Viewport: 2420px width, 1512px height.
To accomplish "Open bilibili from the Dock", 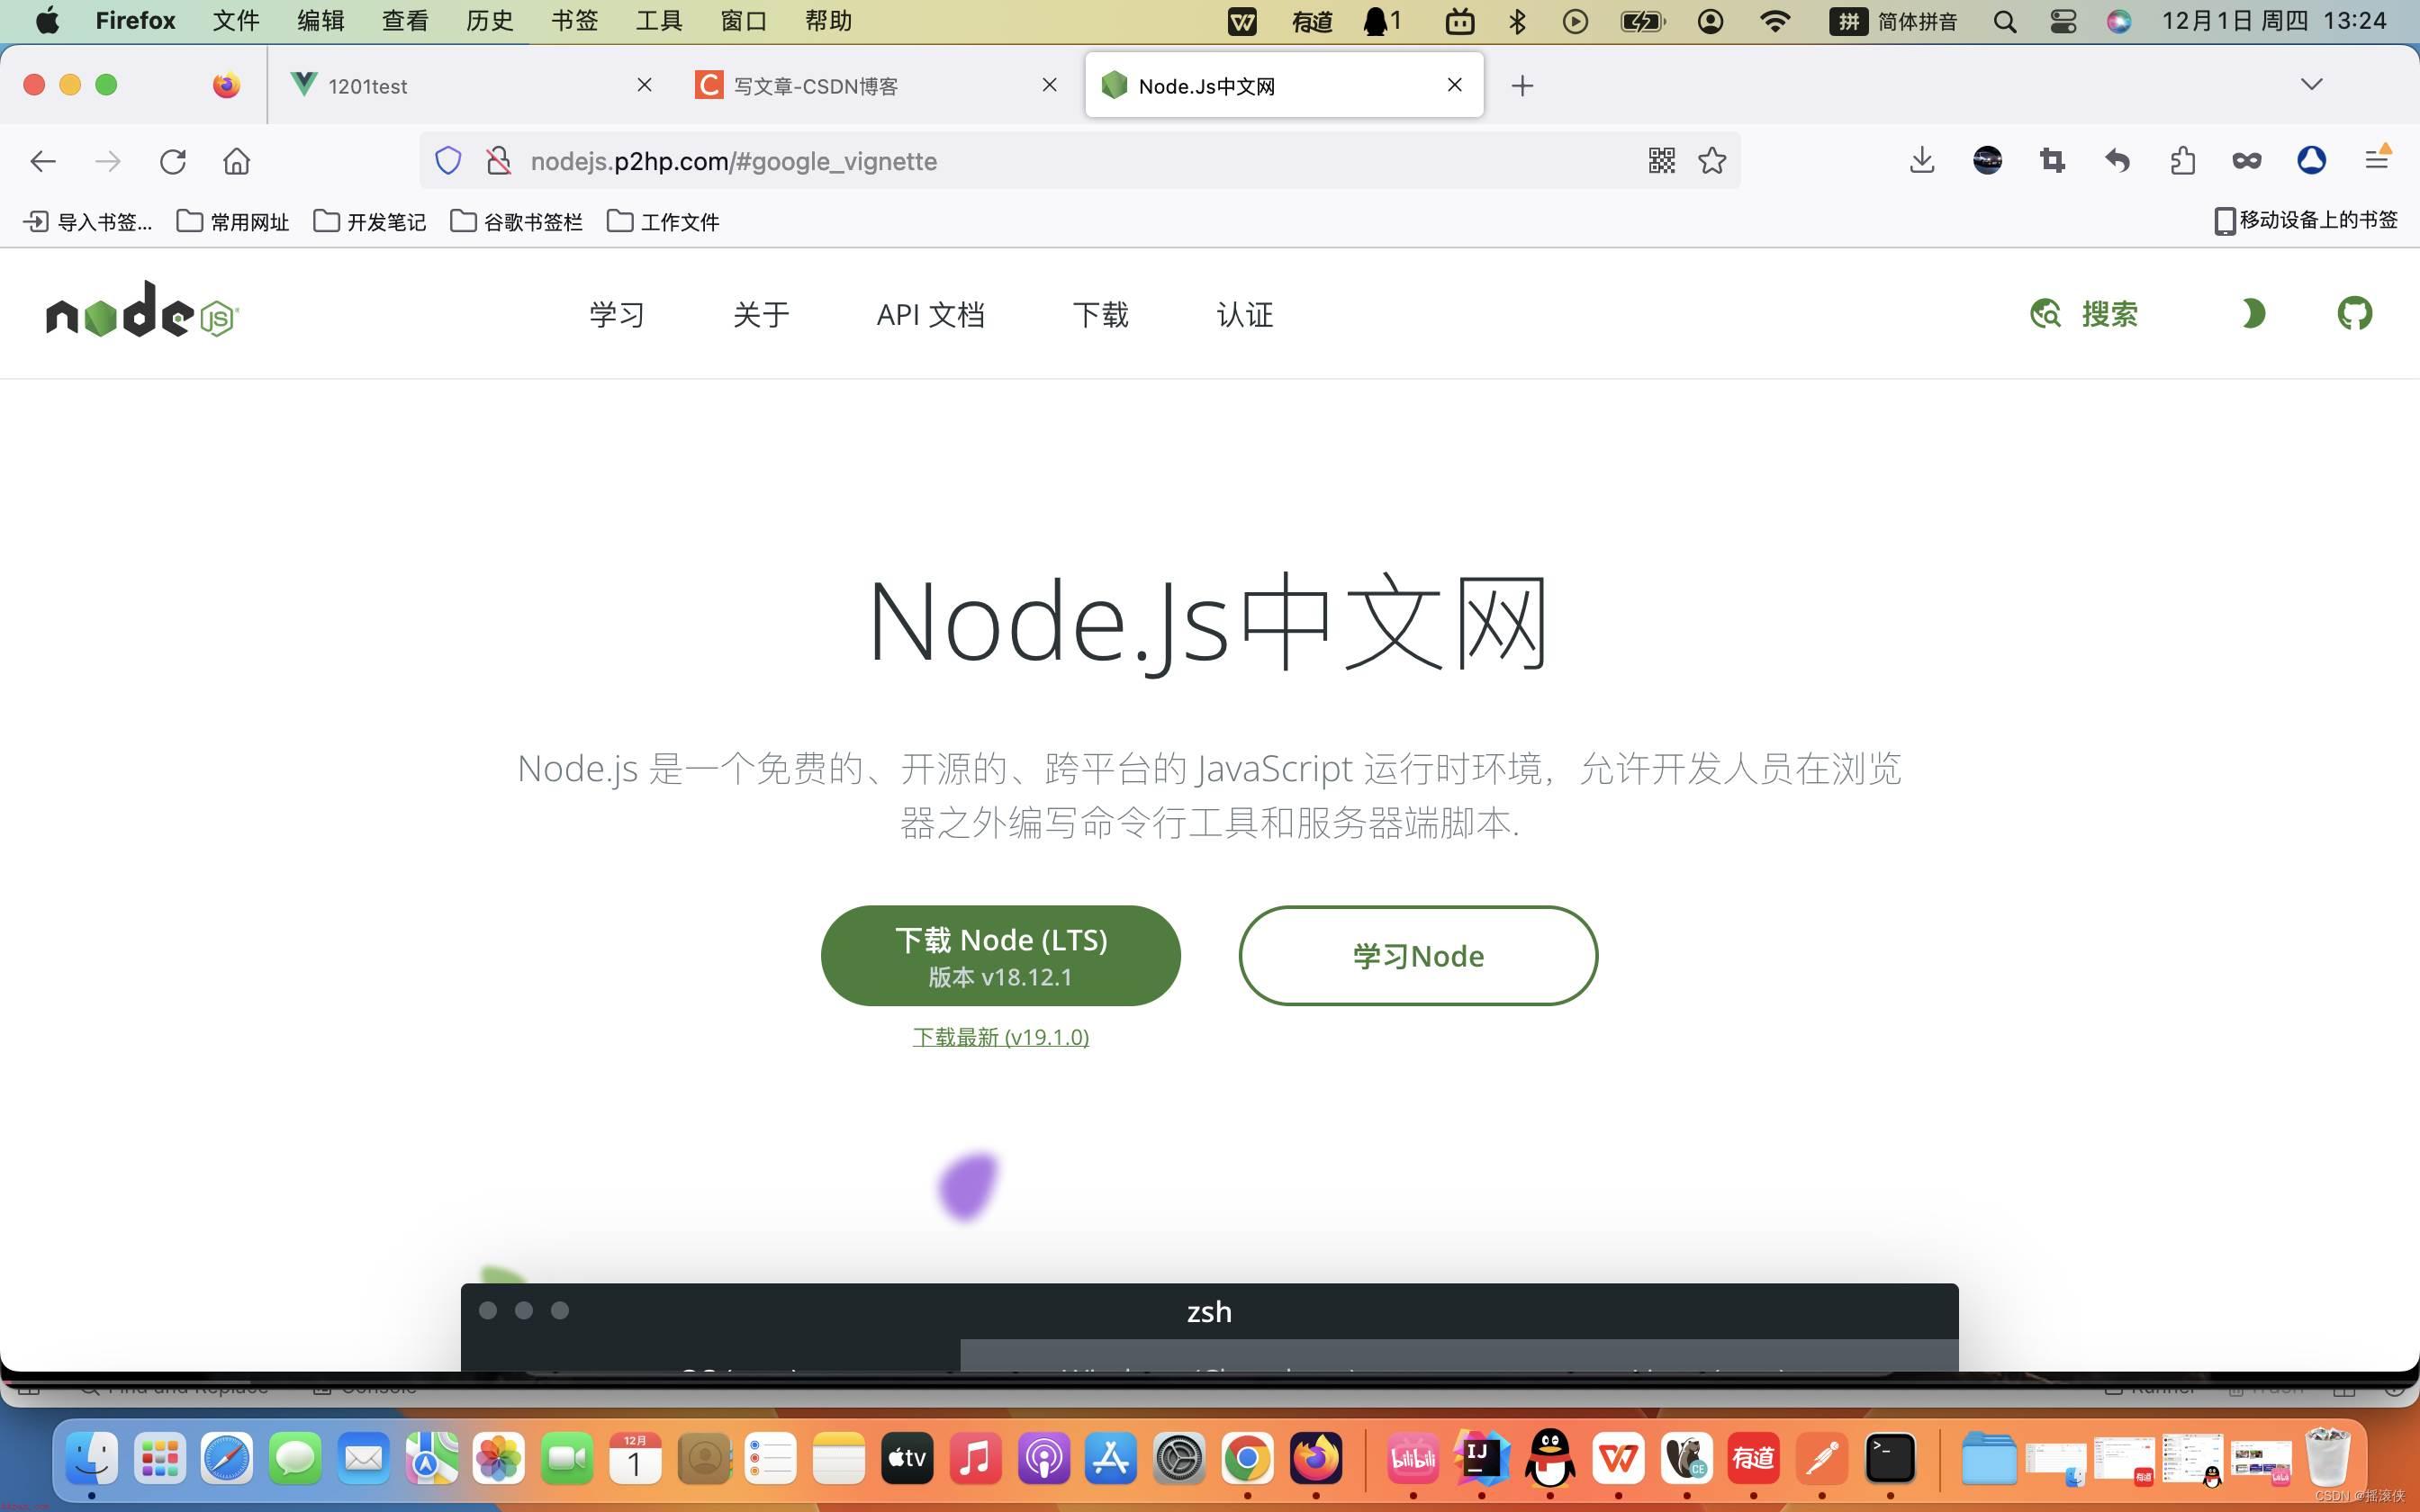I will click(x=1413, y=1459).
